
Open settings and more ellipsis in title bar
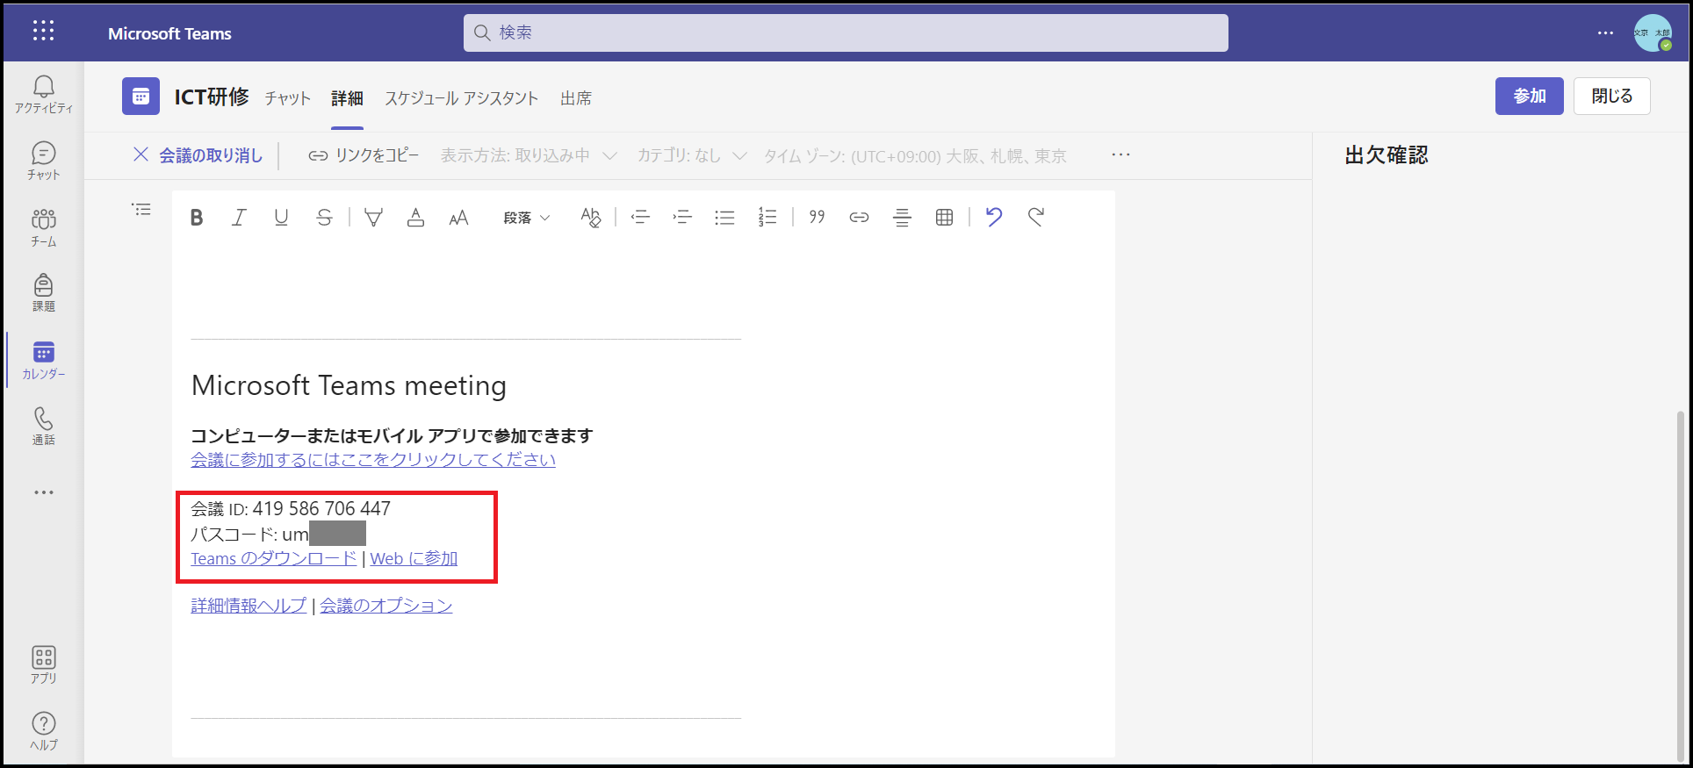pyautogui.click(x=1605, y=32)
